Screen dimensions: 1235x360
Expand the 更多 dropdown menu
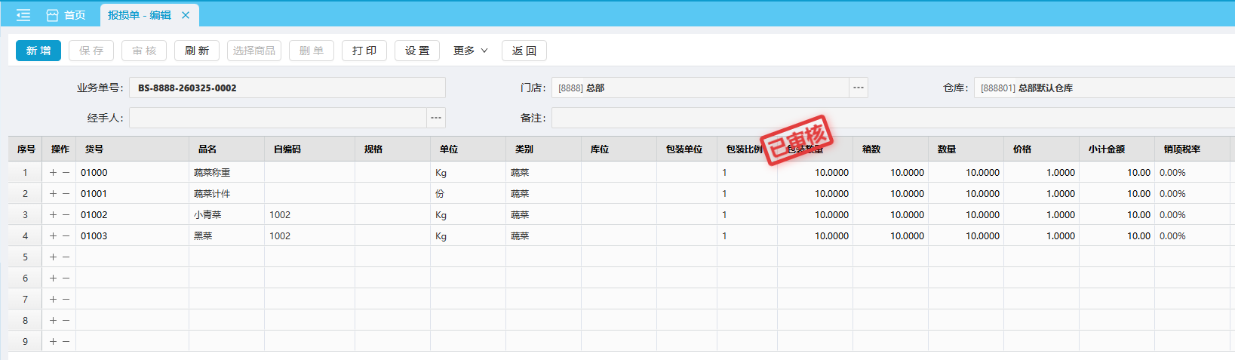470,51
